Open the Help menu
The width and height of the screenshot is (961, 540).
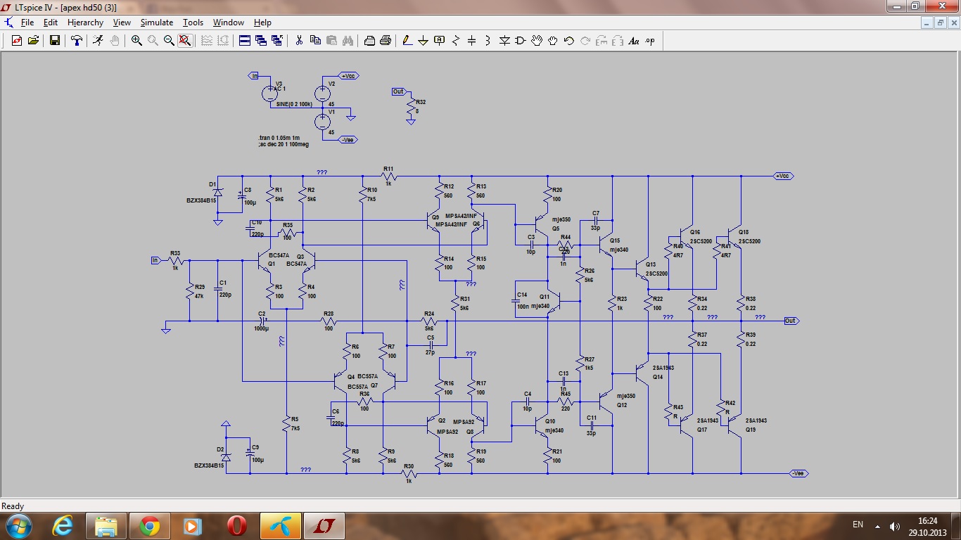pos(262,22)
